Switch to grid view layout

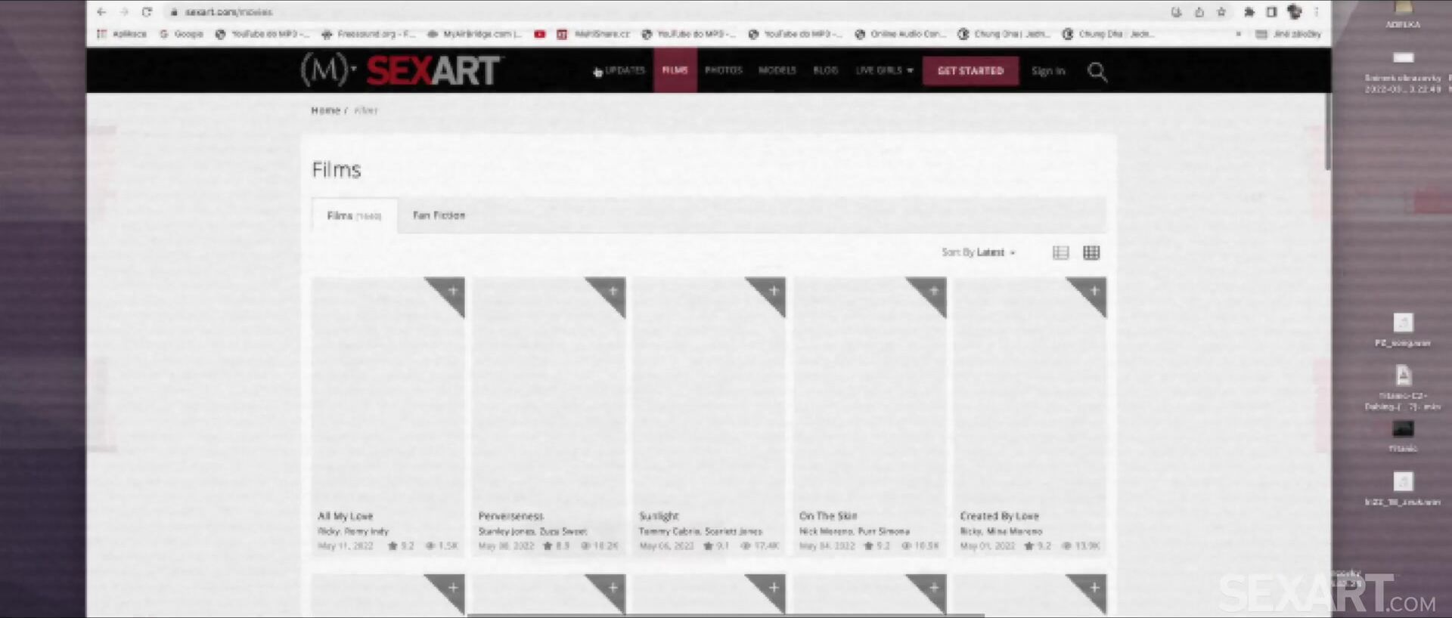1091,253
